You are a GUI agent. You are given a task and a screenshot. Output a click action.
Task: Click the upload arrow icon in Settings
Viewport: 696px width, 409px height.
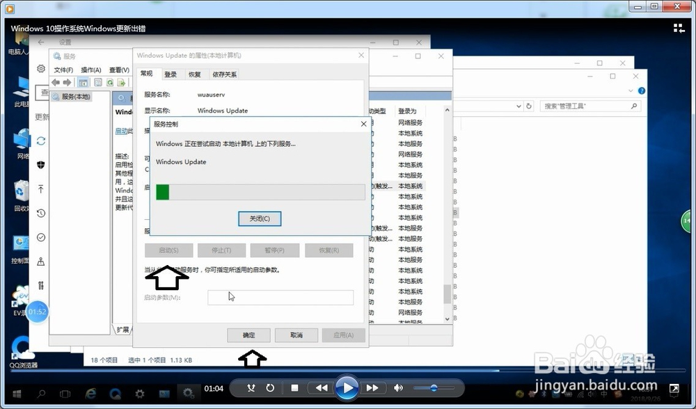(41, 189)
